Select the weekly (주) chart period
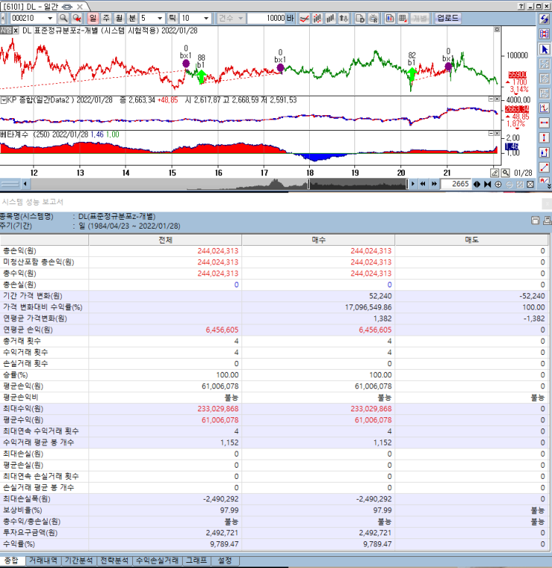552x568 pixels. point(106,18)
